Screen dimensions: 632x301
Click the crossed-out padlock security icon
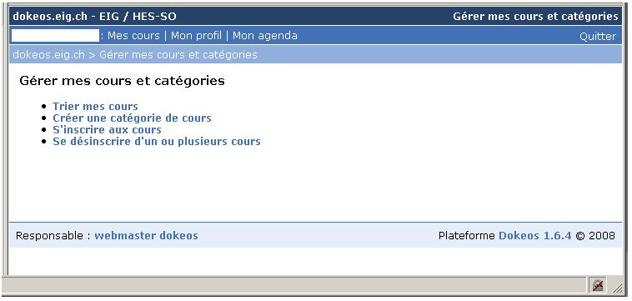coord(598,285)
